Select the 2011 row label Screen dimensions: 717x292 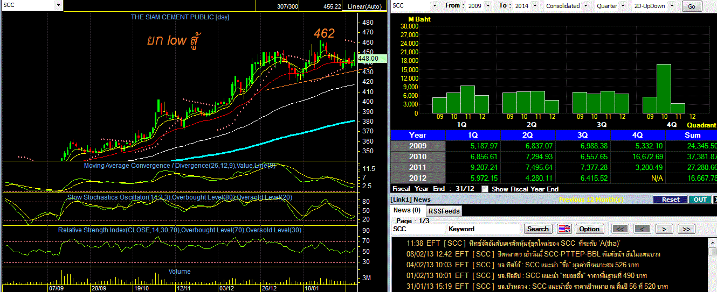point(418,168)
